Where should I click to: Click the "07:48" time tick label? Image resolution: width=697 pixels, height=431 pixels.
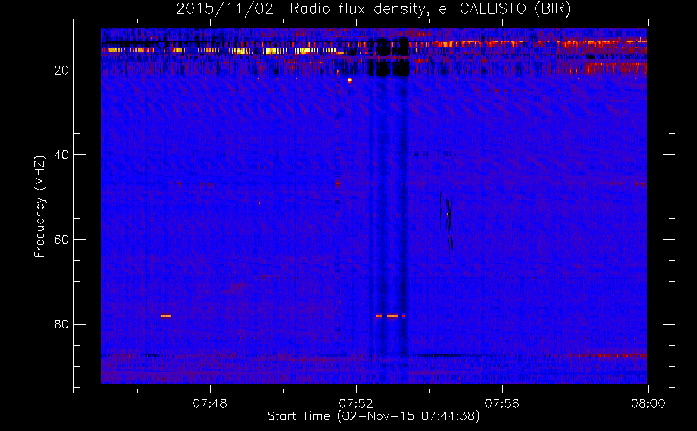tap(210, 404)
